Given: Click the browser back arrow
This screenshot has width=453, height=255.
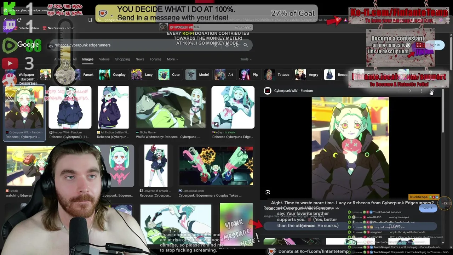Looking at the screenshot, I should click(x=5, y=20).
